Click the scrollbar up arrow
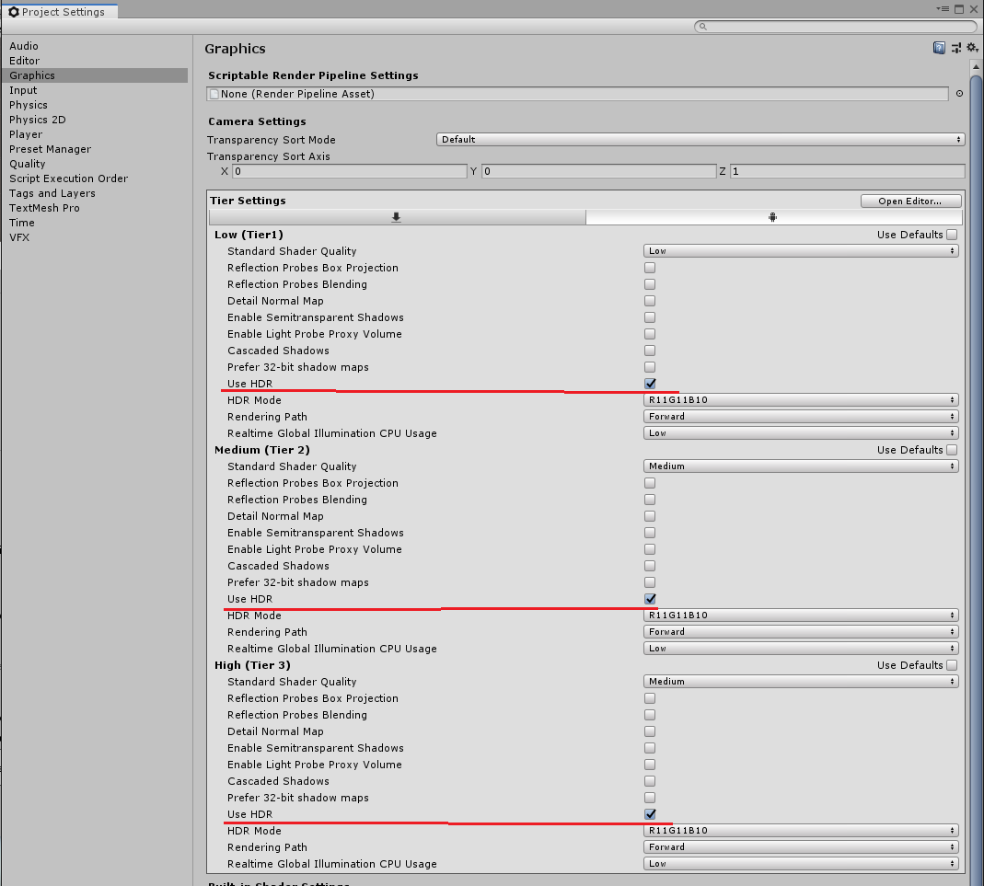 pos(976,66)
